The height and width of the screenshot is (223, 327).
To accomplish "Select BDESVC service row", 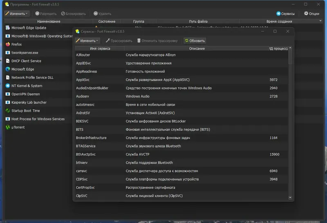I will (181, 121).
